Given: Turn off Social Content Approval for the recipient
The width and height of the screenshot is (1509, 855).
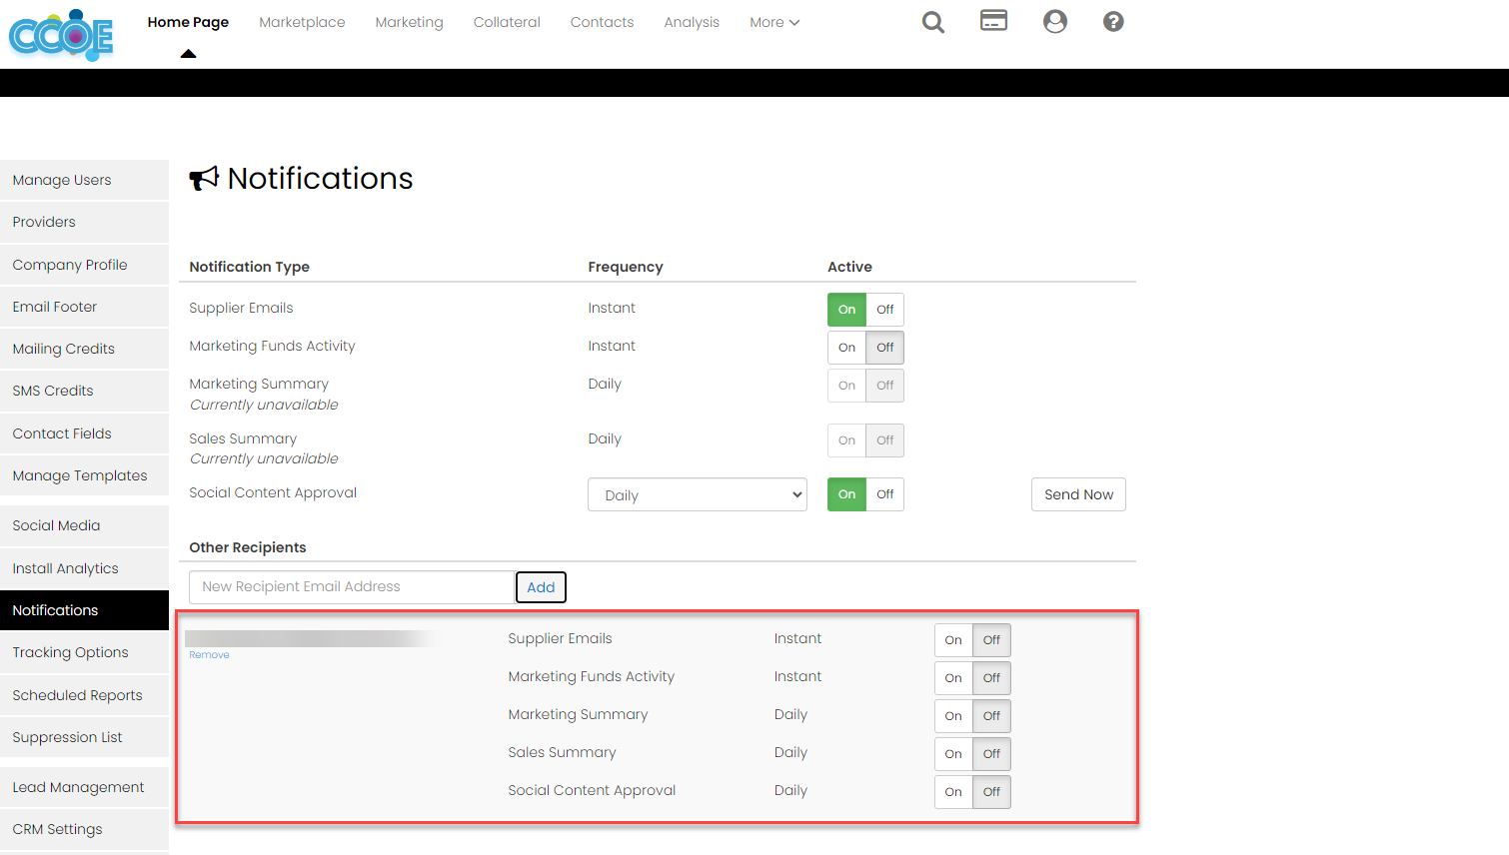Looking at the screenshot, I should [990, 791].
